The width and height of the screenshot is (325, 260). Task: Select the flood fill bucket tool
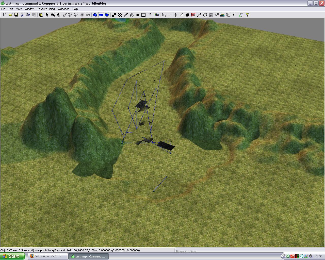click(x=132, y=15)
